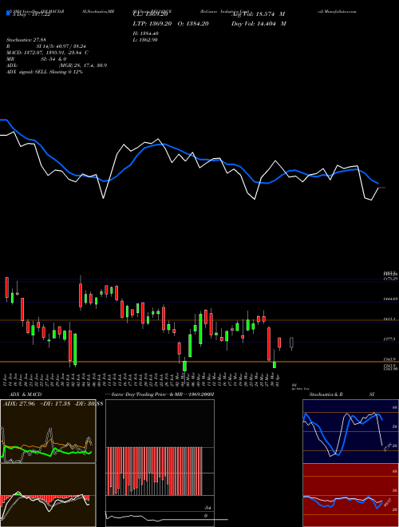Image resolution: width=399 pixels, height=527 pixels.
Task: Select the 'MACD: 1372.07, 1393.91' readout
Action: [36, 53]
